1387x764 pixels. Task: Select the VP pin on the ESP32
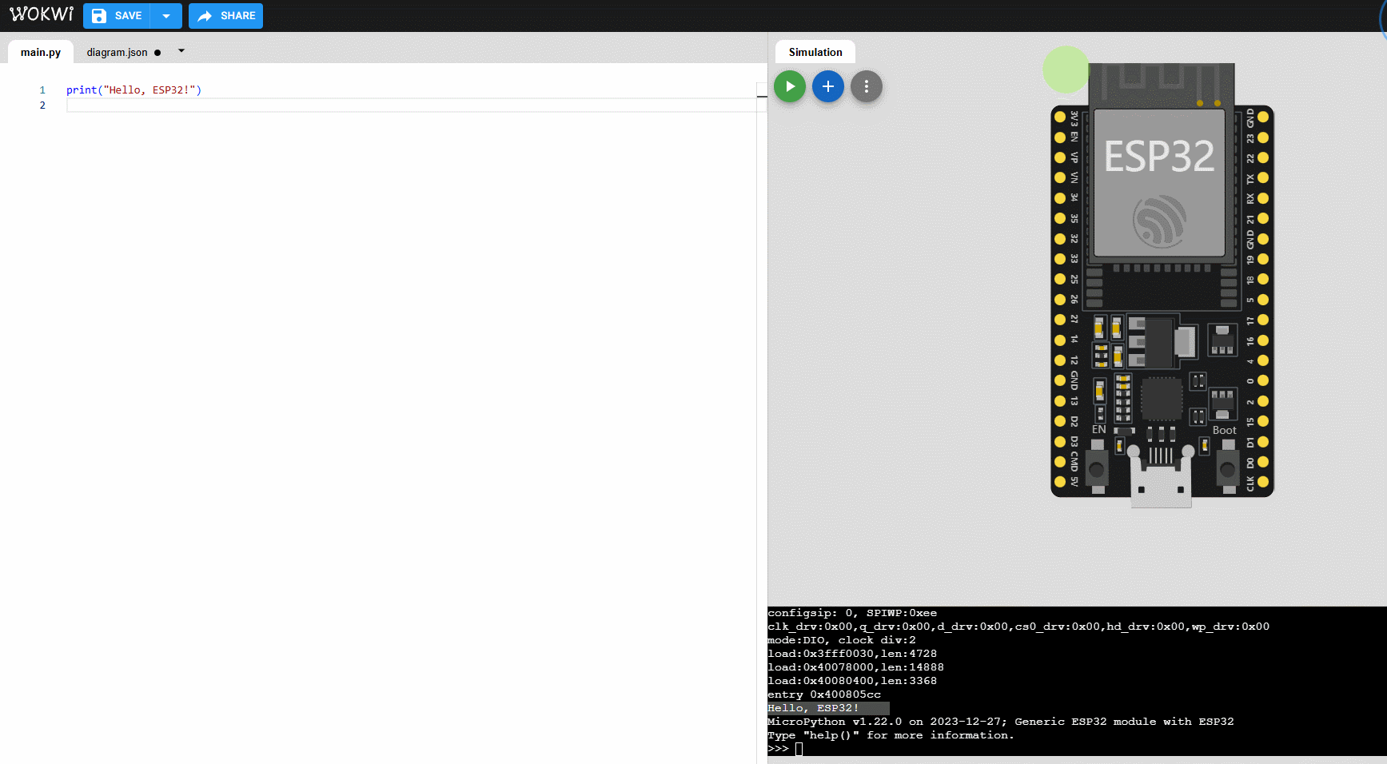click(x=1060, y=157)
